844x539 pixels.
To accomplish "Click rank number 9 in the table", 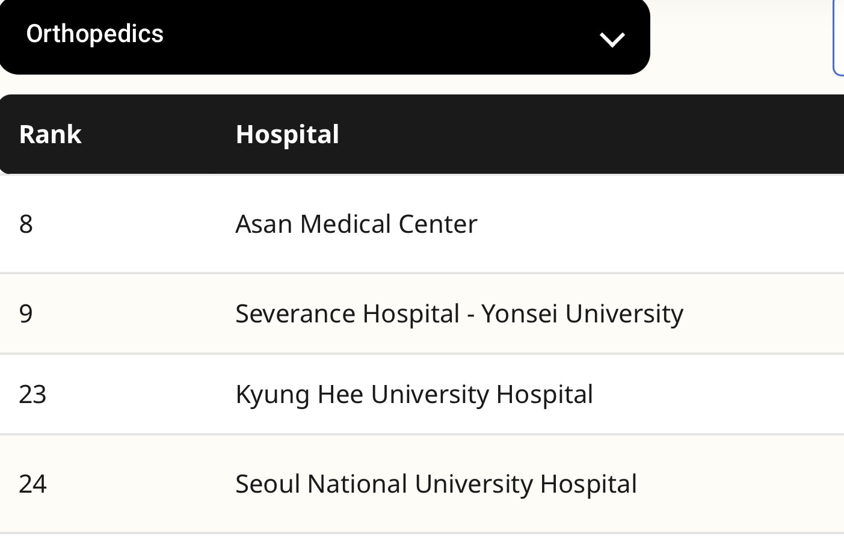I will (26, 314).
